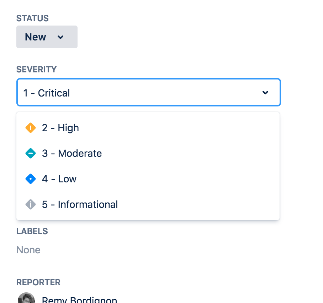
Task: Click the gray Informational severity icon
Action: pos(31,204)
